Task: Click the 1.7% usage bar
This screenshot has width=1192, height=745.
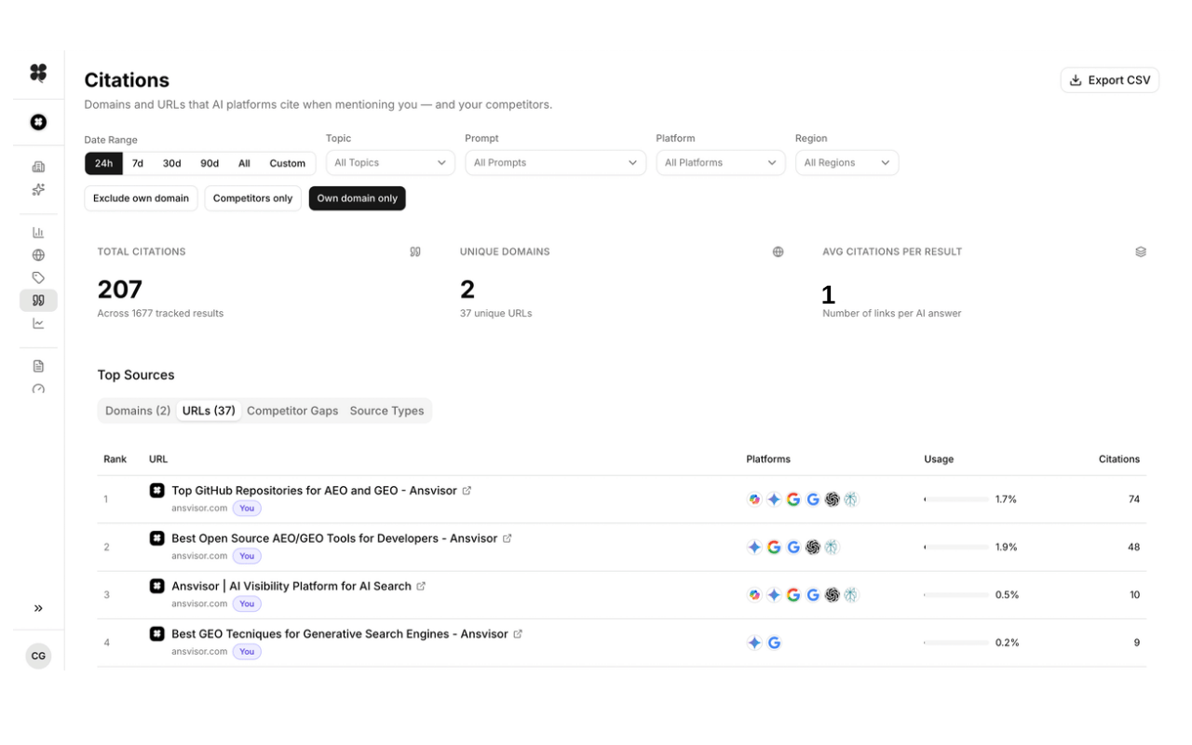Action: 956,499
